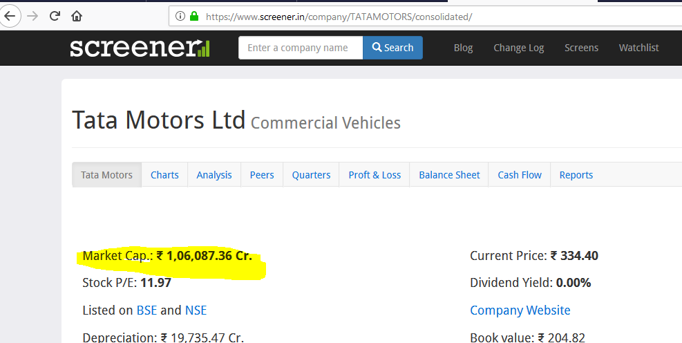This screenshot has height=343, width=682.
Task: Switch to the Proft & Loss tab
Action: [x=375, y=175]
